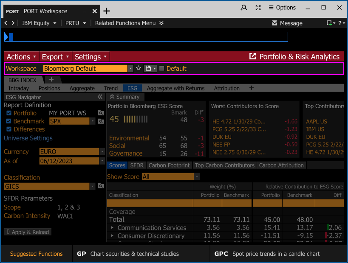Expand the Consumer Discretionary row
The height and width of the screenshot is (263, 348).
(112, 235)
